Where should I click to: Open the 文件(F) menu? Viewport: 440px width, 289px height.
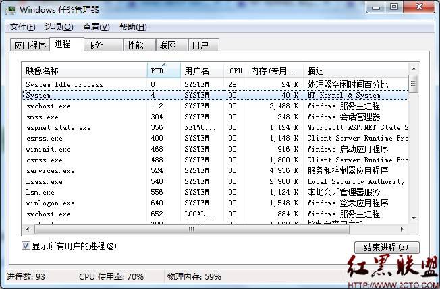point(22,27)
